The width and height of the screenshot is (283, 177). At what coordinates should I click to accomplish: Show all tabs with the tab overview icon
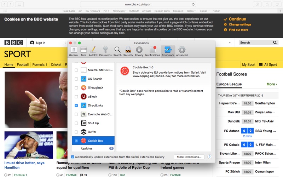277,4
